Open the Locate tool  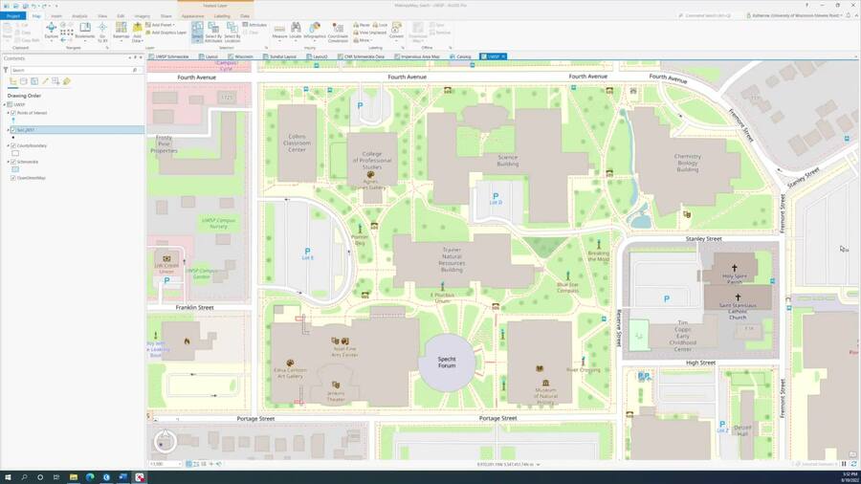(x=296, y=31)
